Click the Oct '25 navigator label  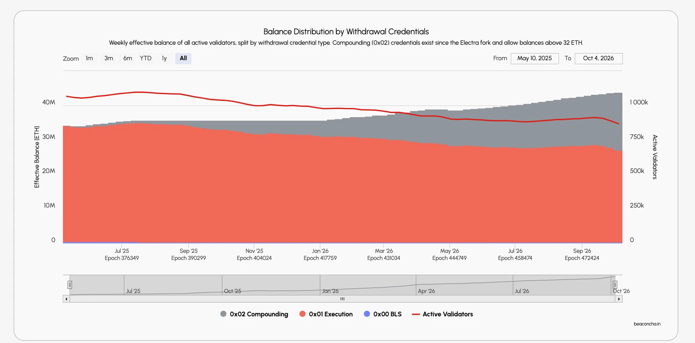point(232,291)
